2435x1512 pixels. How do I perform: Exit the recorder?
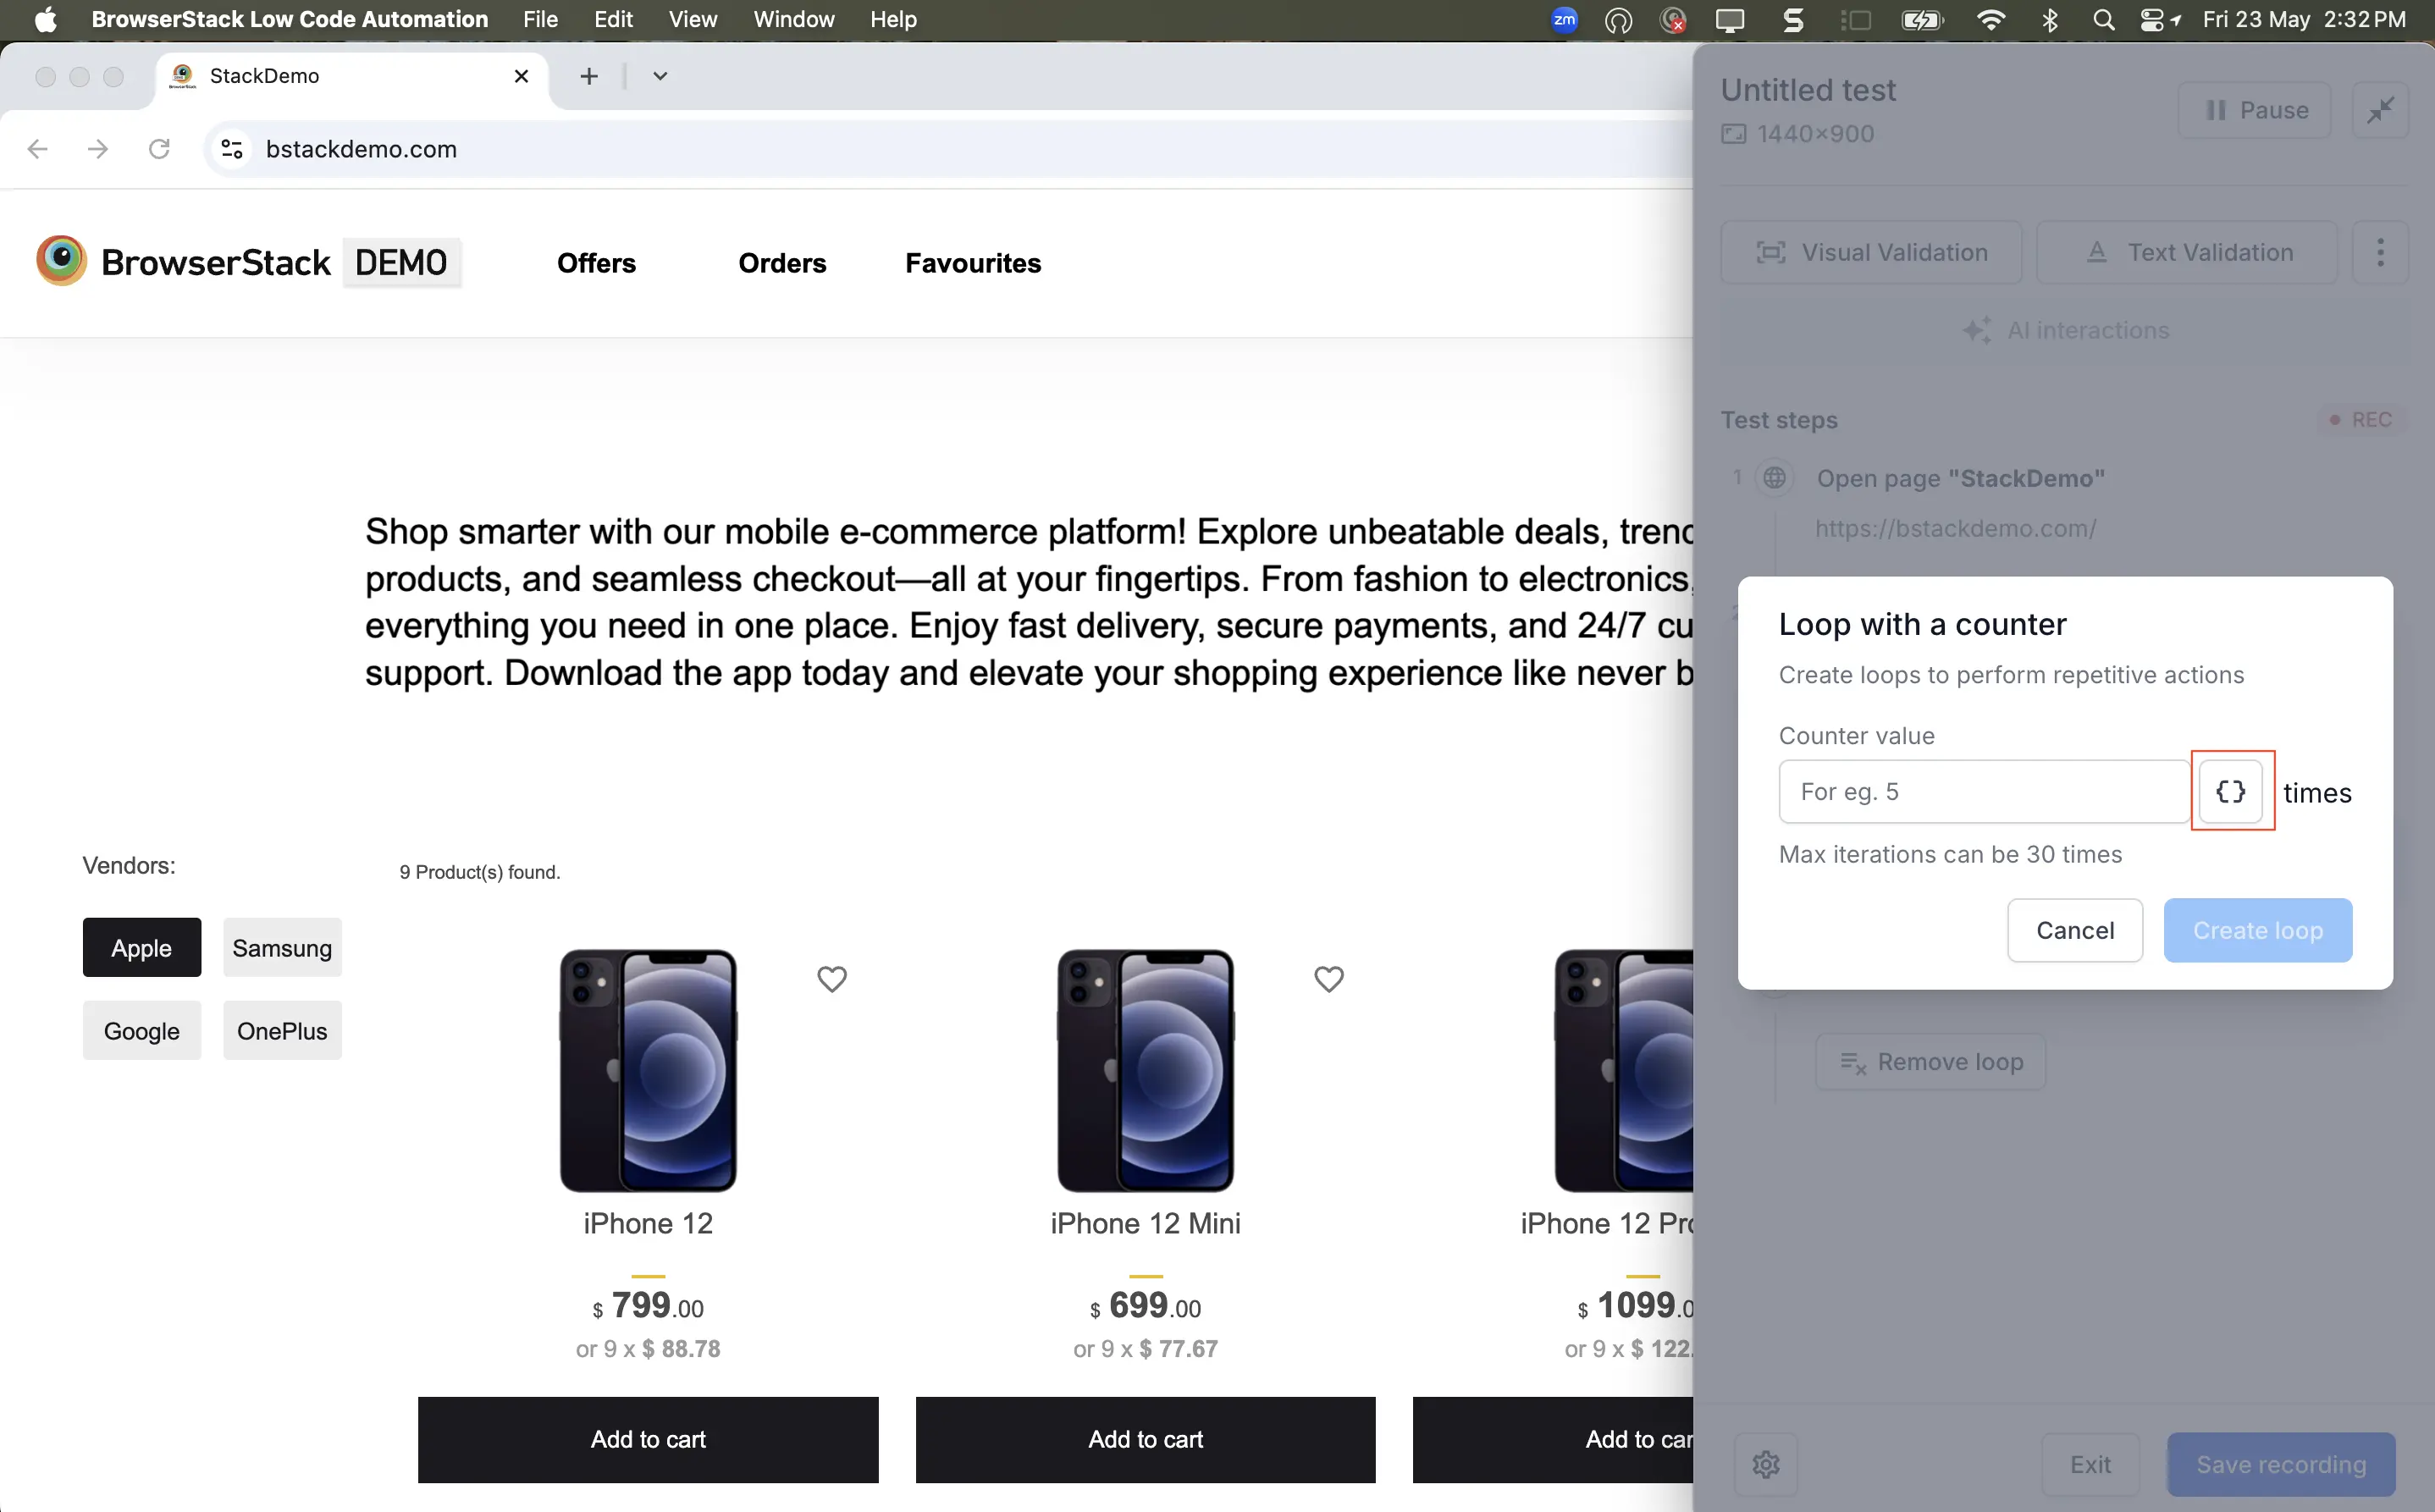pos(2090,1464)
